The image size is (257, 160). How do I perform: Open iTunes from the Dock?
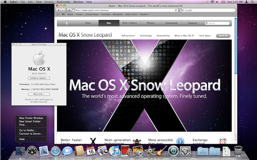point(115,151)
